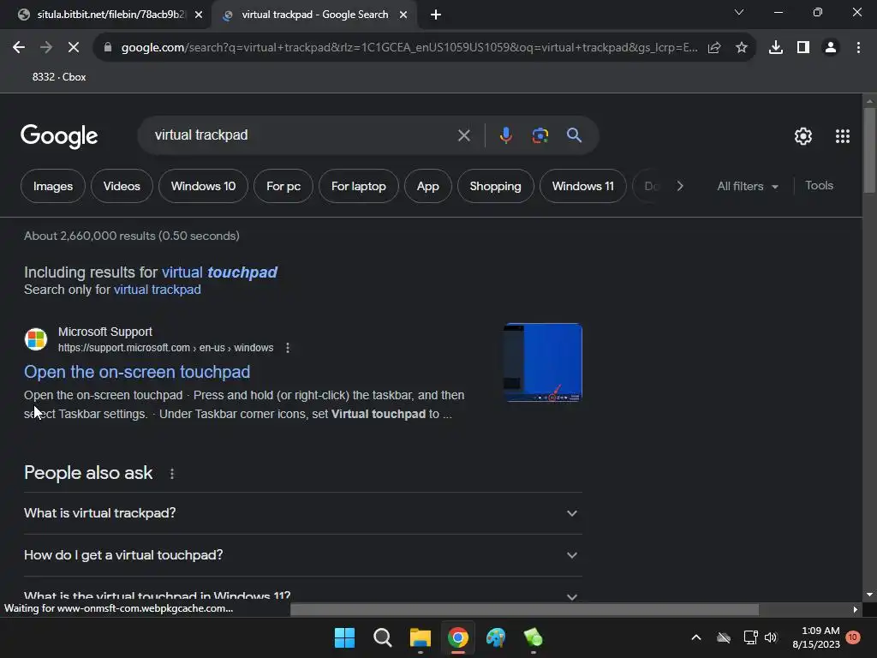Click the forward navigation arrow
Viewport: 877px width, 658px height.
[46, 48]
